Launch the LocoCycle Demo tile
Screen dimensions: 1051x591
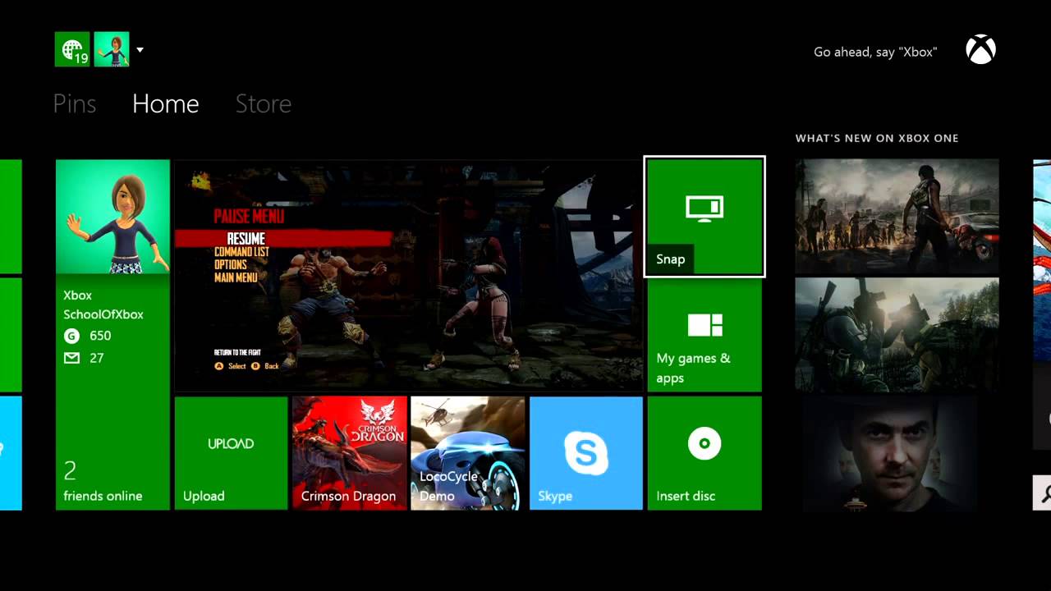click(468, 453)
